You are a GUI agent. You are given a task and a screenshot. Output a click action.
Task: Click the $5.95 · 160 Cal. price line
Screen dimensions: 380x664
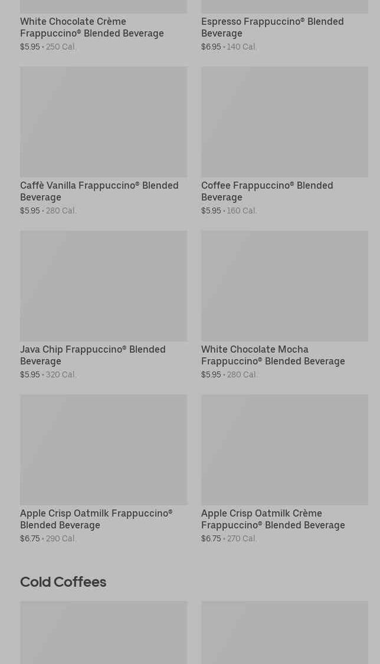point(229,211)
